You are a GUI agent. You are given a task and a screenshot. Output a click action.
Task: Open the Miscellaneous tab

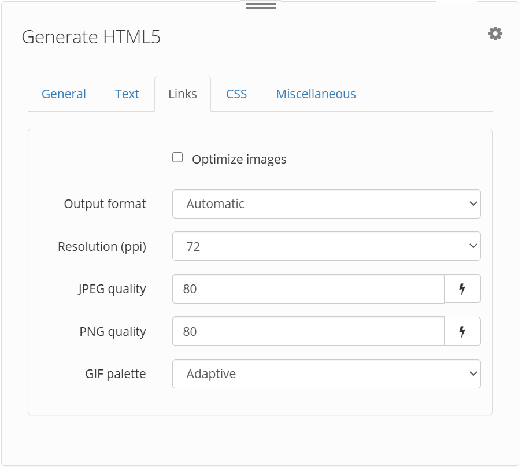click(x=316, y=94)
